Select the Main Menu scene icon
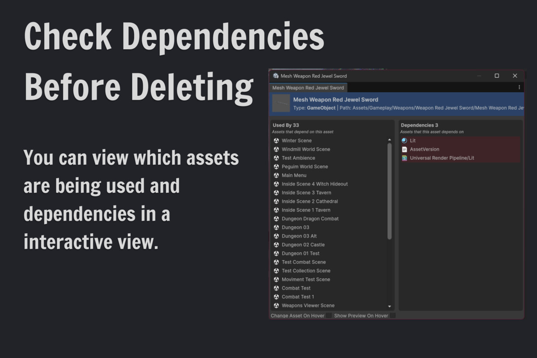The image size is (537, 358). click(x=277, y=175)
